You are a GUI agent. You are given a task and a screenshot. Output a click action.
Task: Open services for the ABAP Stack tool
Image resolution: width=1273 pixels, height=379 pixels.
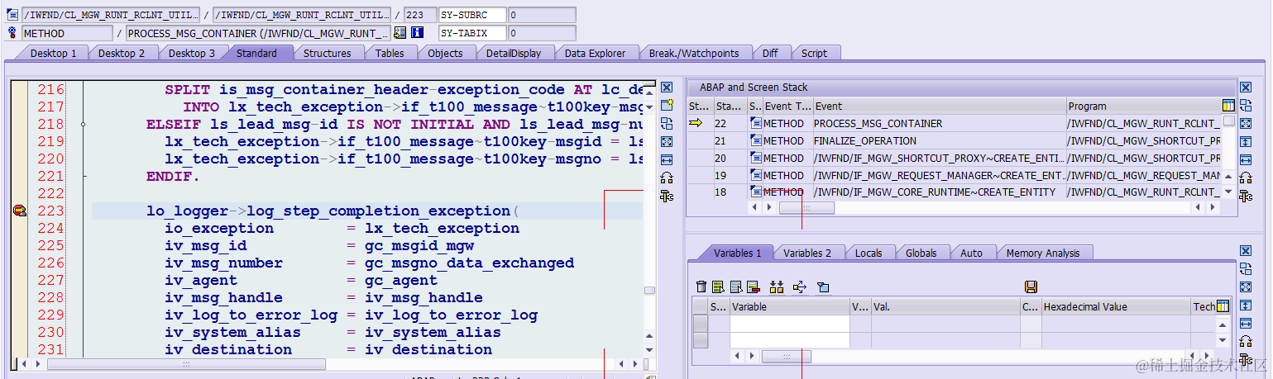(x=1247, y=178)
